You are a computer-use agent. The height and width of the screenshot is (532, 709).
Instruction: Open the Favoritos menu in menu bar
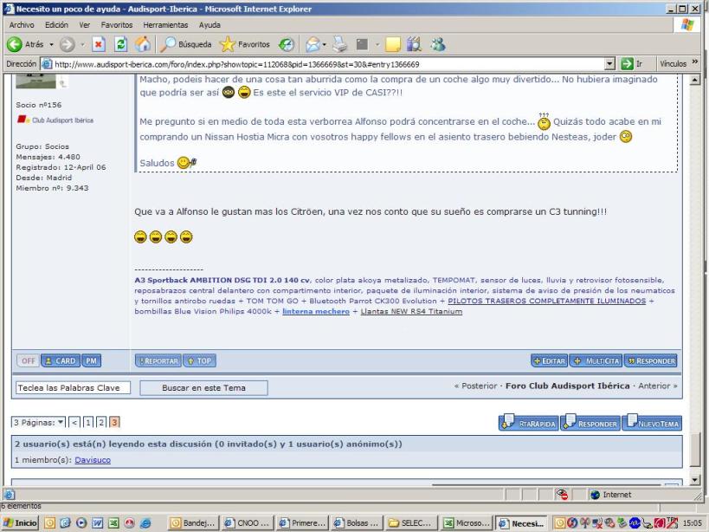(117, 25)
